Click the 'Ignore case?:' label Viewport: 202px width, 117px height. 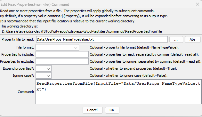23,75
